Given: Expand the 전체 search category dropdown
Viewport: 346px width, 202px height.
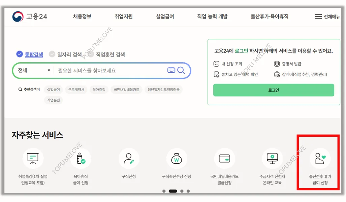Looking at the screenshot, I should [x=34, y=70].
